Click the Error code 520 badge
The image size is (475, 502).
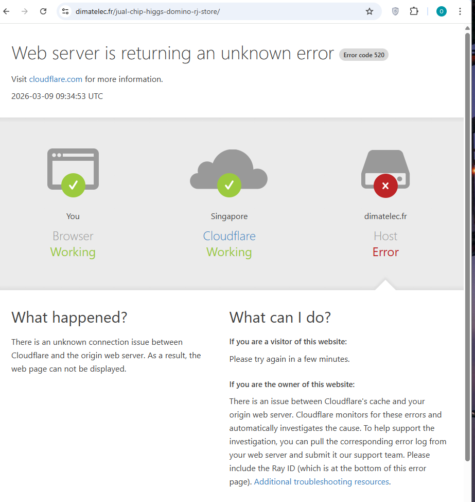tap(364, 55)
